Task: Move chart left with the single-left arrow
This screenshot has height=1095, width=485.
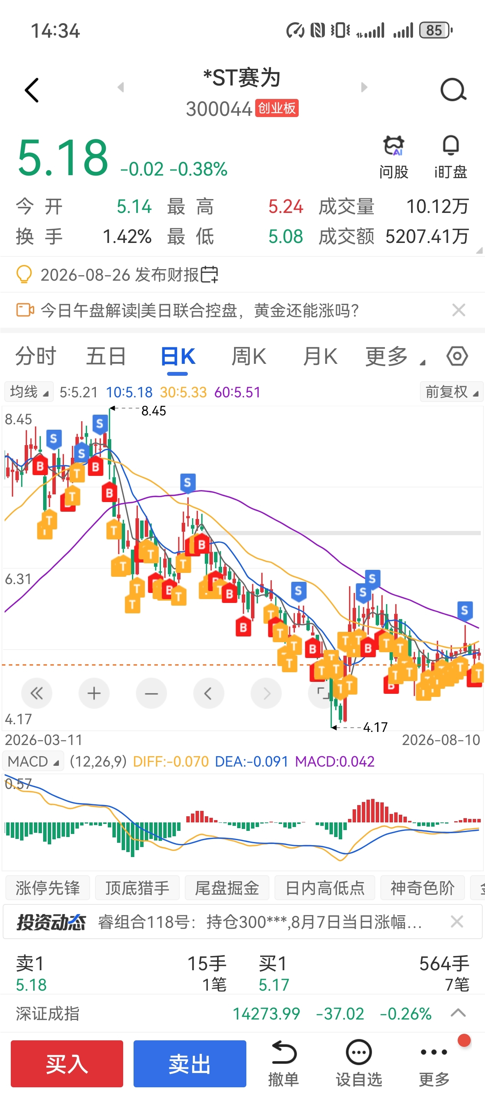Action: tap(209, 693)
